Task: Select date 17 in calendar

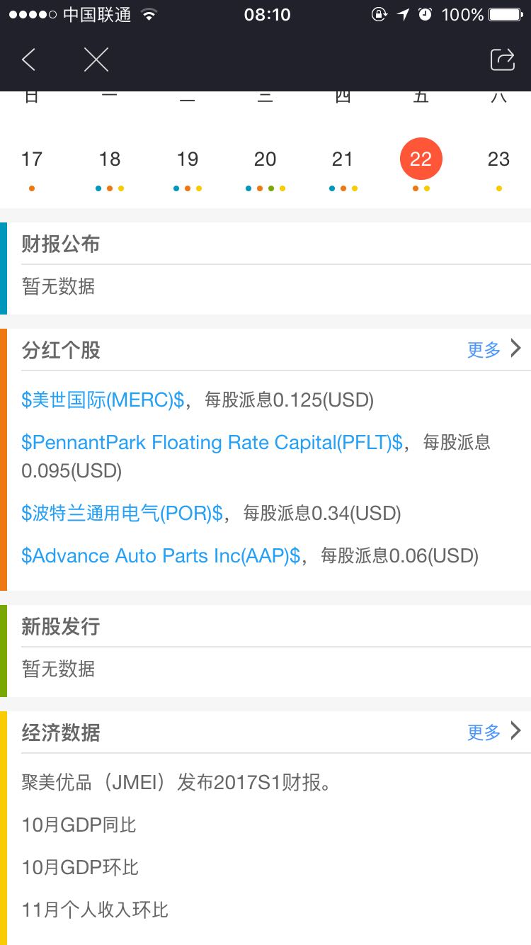Action: (32, 160)
